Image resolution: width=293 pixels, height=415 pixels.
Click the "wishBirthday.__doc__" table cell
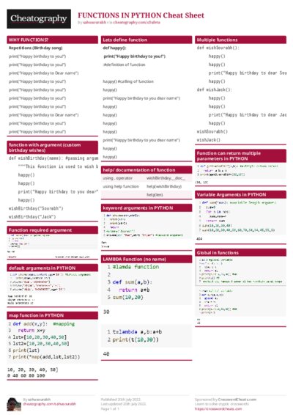(x=166, y=178)
